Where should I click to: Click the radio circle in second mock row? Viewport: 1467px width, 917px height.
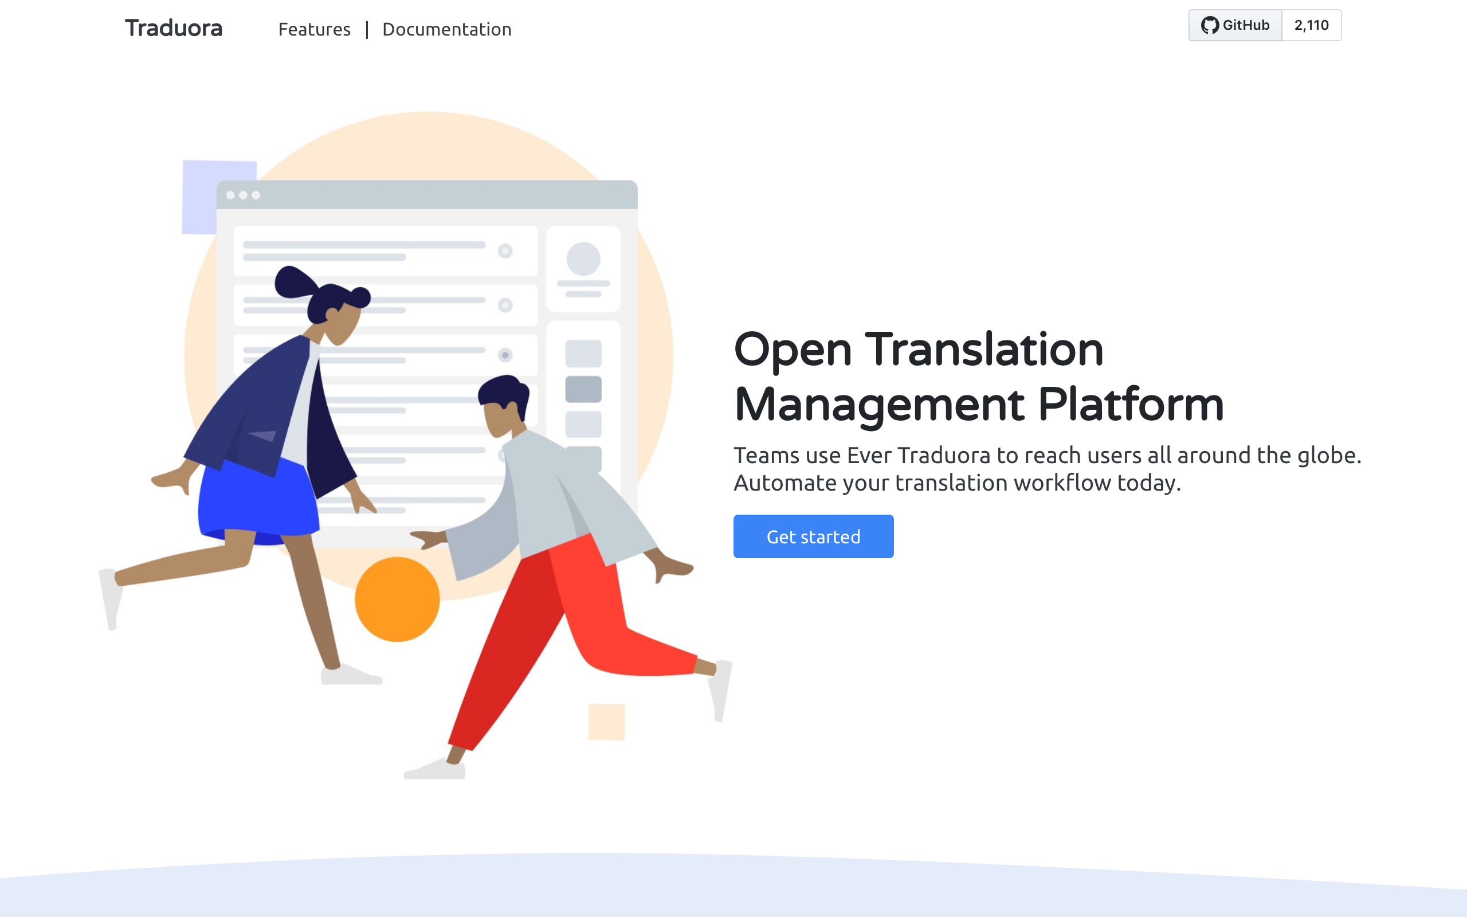tap(505, 305)
